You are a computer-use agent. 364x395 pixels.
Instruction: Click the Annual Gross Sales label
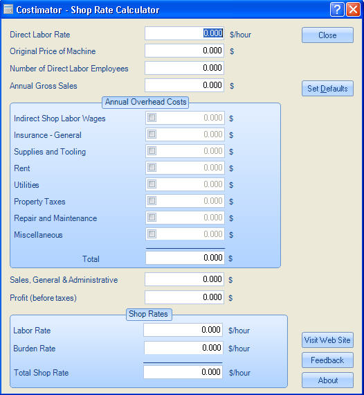(x=44, y=86)
